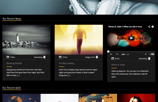This screenshot has height=102, width=158.
Task: Click the 19 Nov date text
Action: (12, 57)
